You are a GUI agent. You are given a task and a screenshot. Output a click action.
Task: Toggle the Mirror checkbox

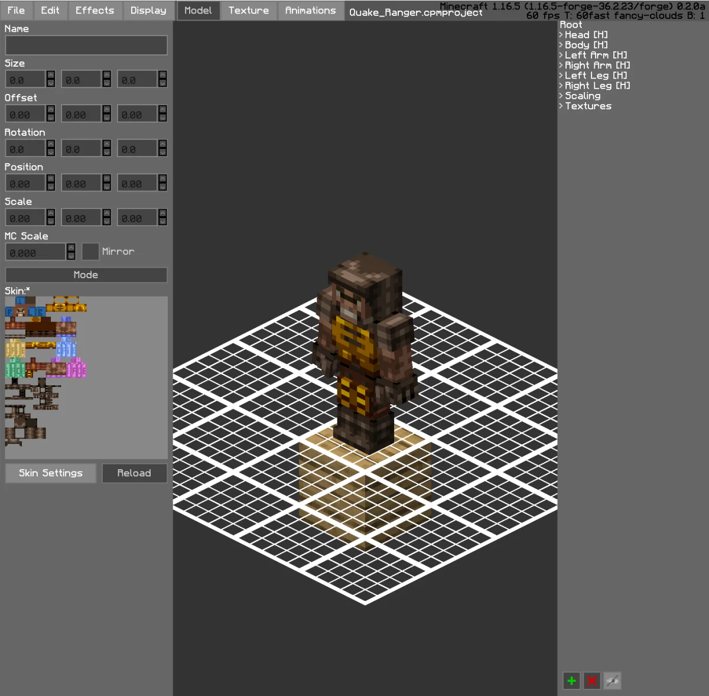(x=90, y=252)
